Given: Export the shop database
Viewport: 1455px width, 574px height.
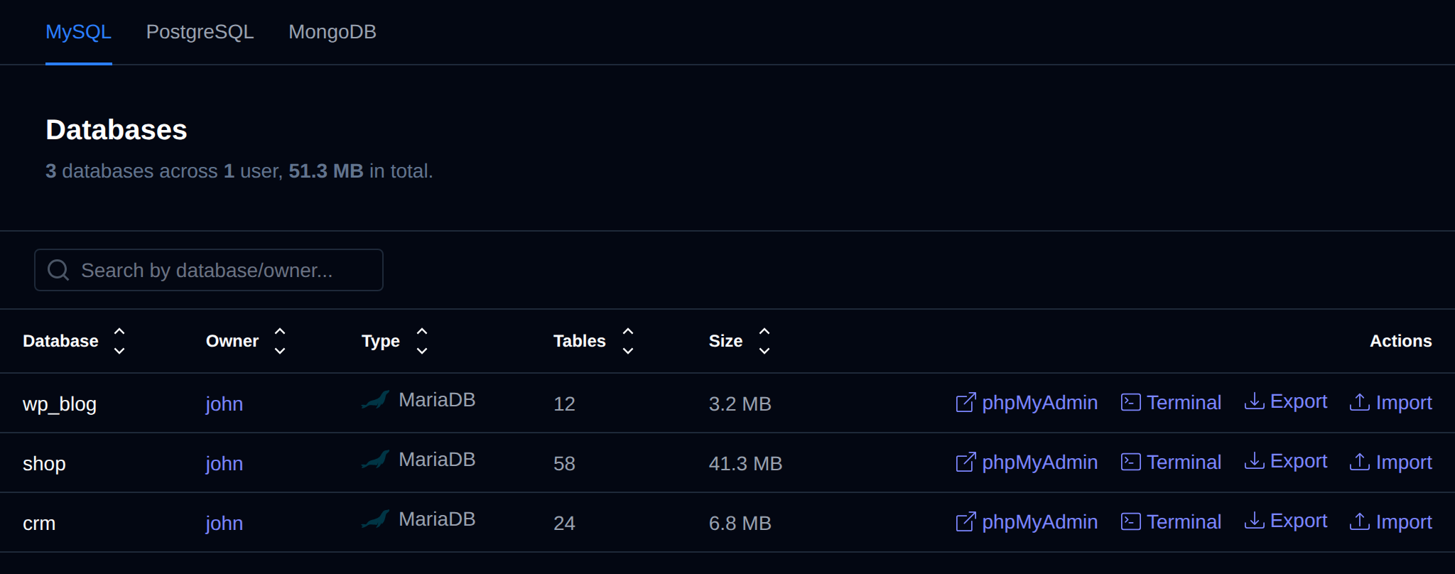Looking at the screenshot, I should [1285, 461].
